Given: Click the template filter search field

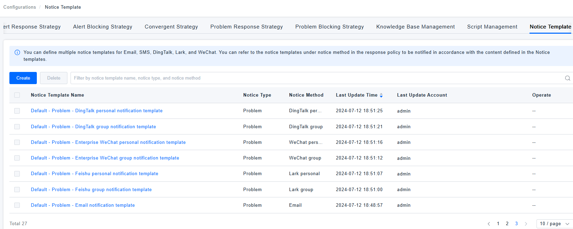Looking at the screenshot, I should pyautogui.click(x=313, y=78).
